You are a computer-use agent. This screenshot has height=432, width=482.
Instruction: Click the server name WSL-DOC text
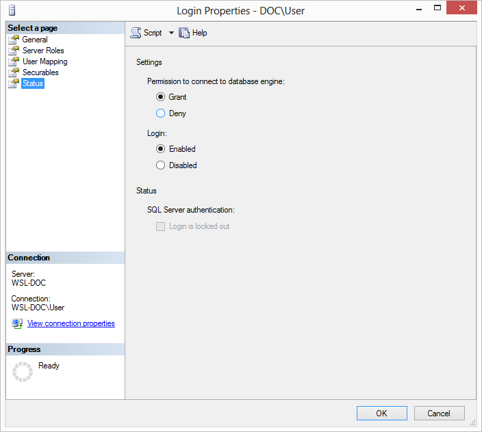coord(29,283)
